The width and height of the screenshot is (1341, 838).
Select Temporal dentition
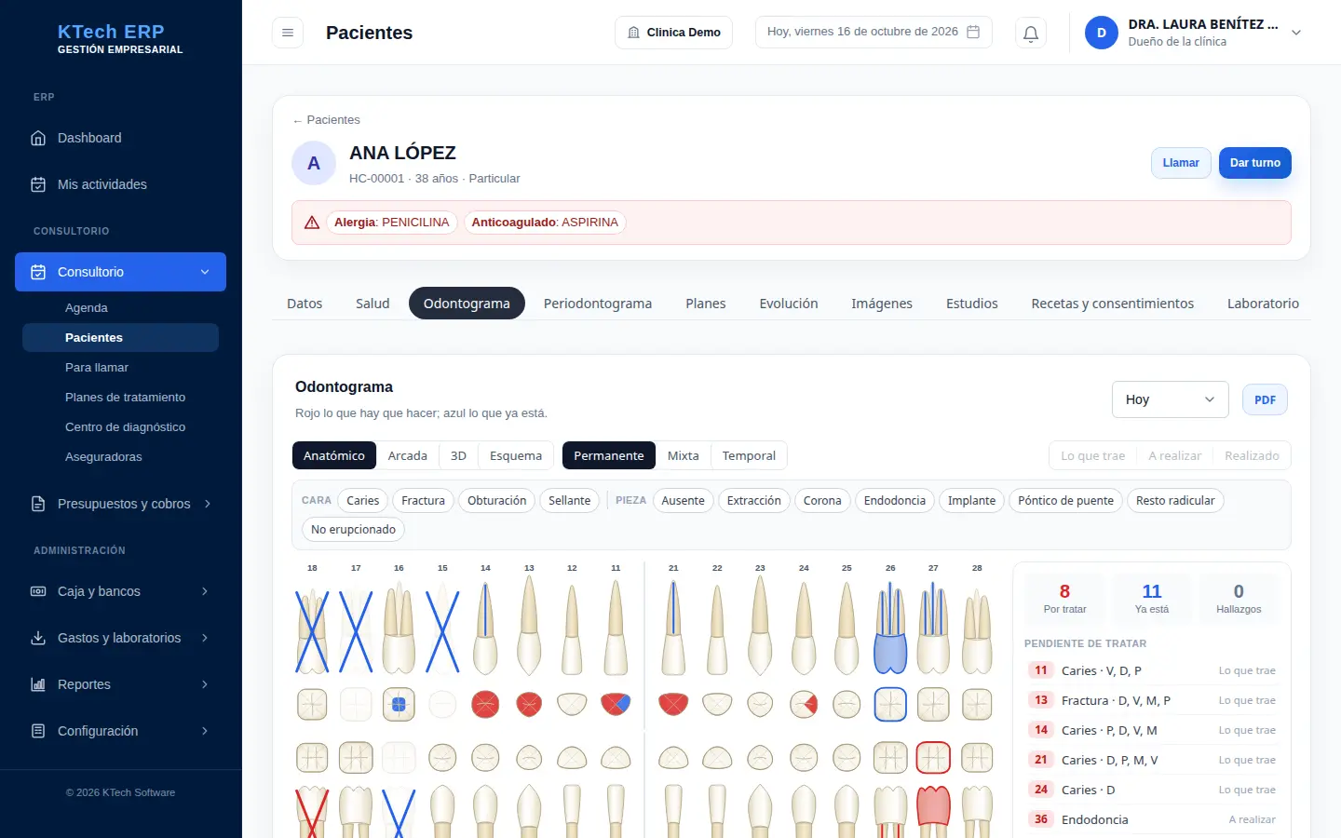(x=749, y=455)
